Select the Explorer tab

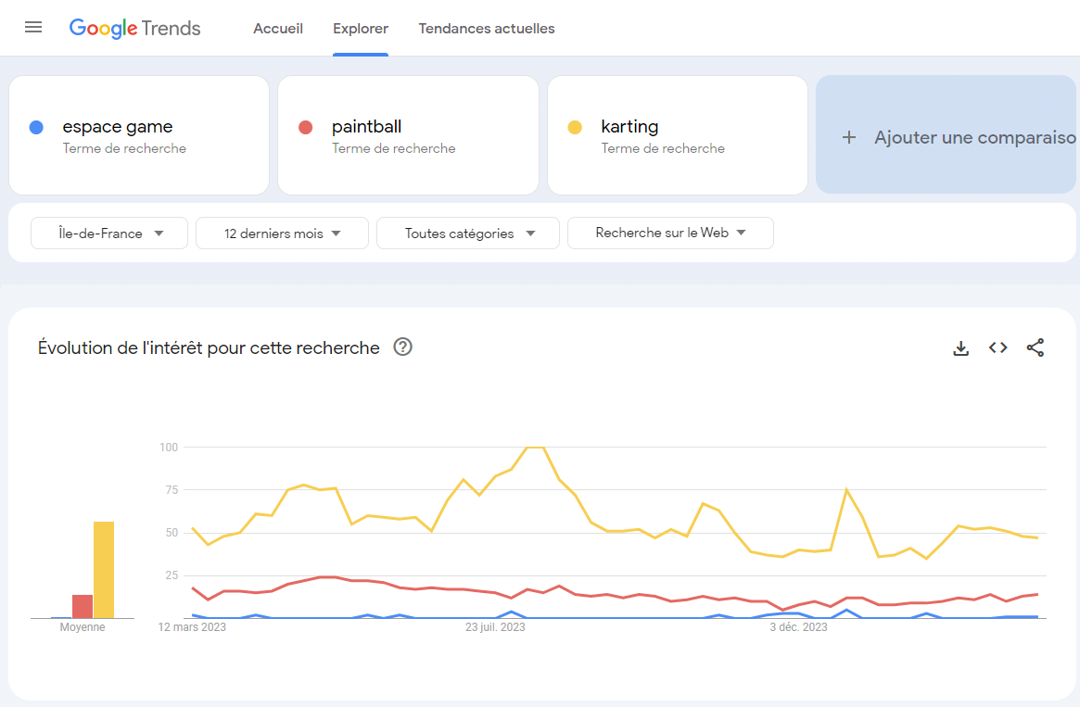tap(361, 28)
